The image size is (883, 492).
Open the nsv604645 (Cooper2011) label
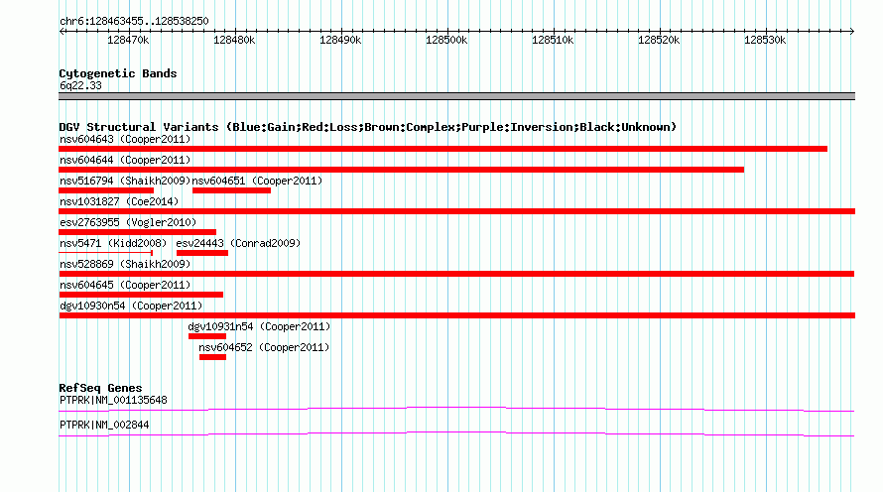(125, 285)
